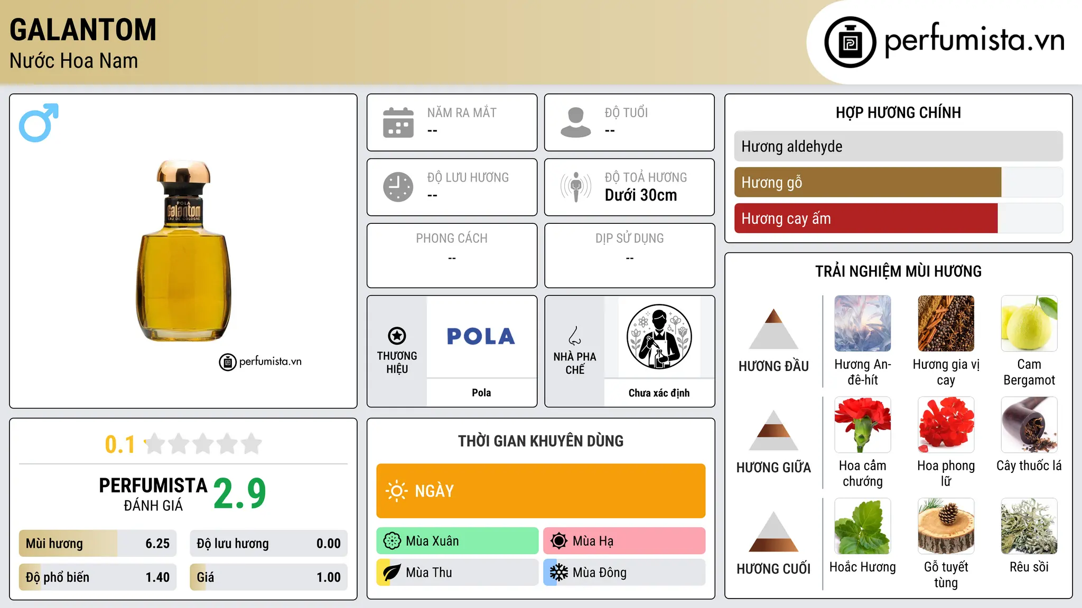Screen dimensions: 1082x608
Task: Click the calendar icon for release year
Action: coord(398,122)
